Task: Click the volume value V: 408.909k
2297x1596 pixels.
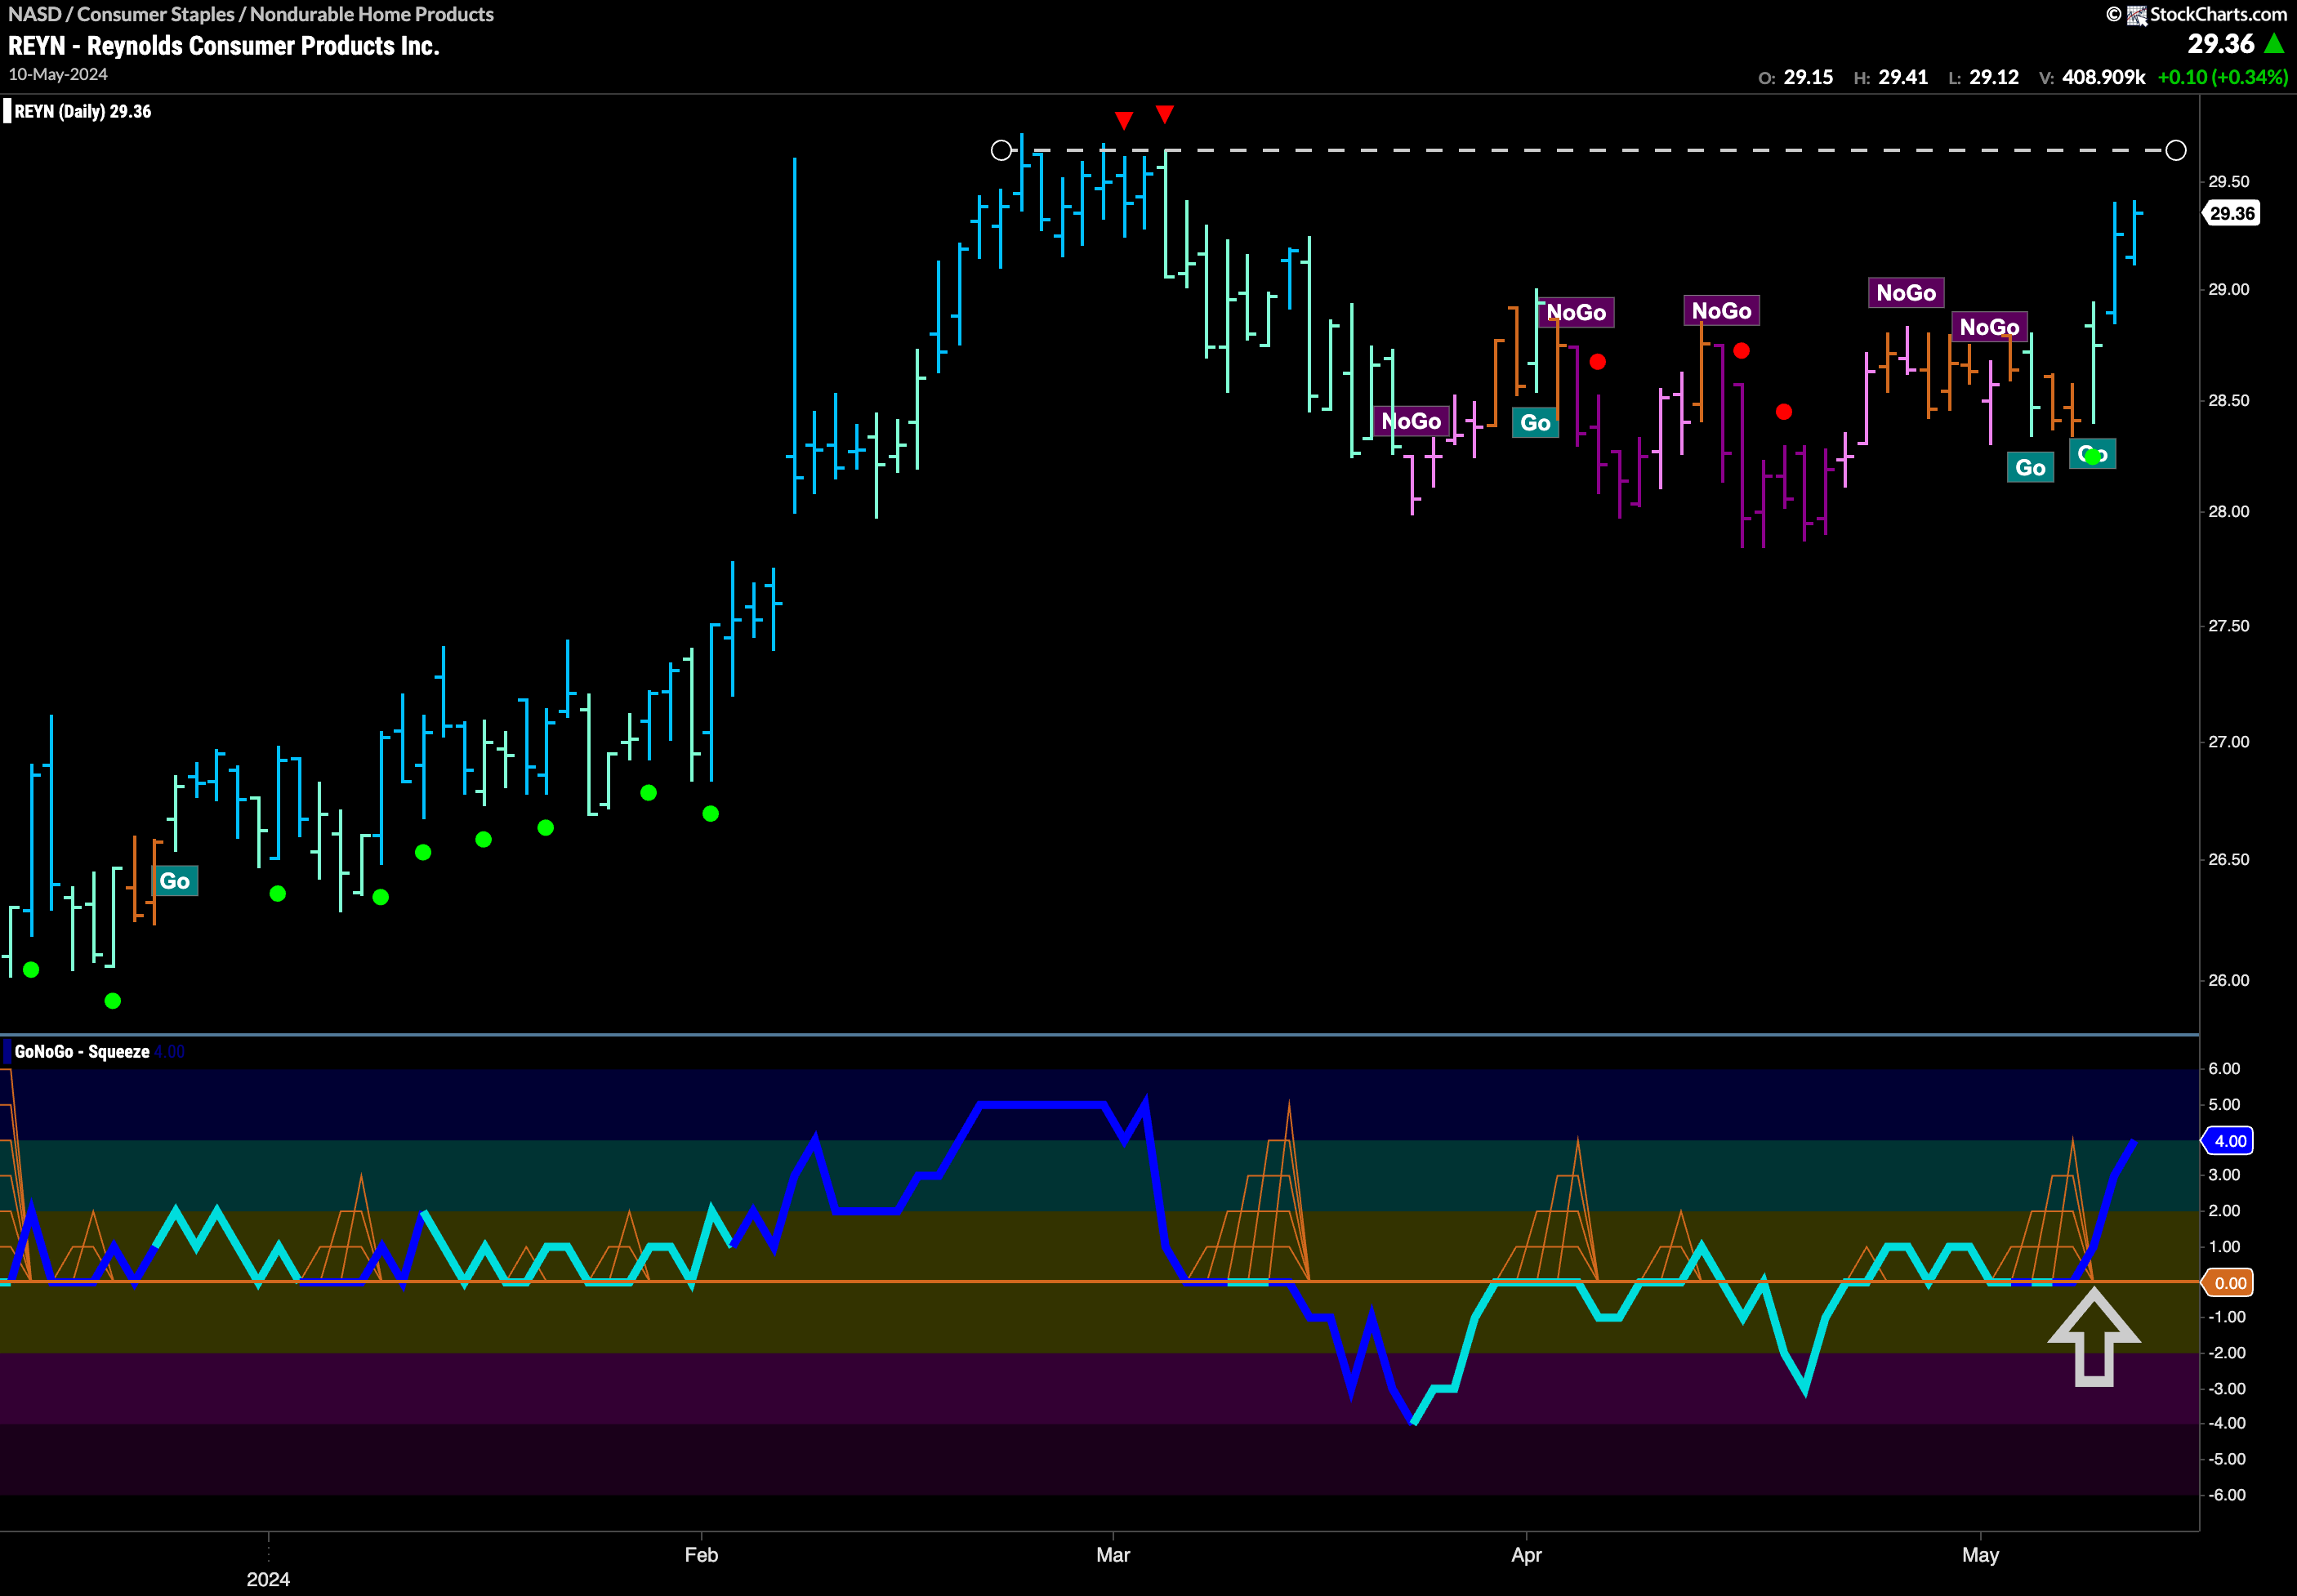Action: click(x=2093, y=77)
